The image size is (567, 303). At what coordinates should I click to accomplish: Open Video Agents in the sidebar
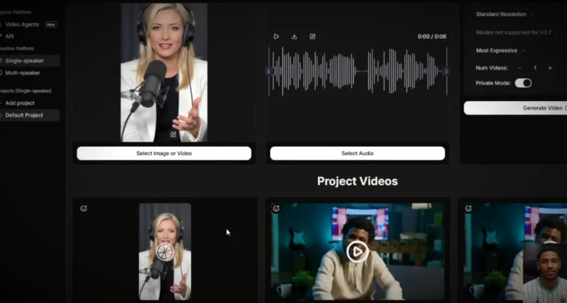tap(22, 24)
